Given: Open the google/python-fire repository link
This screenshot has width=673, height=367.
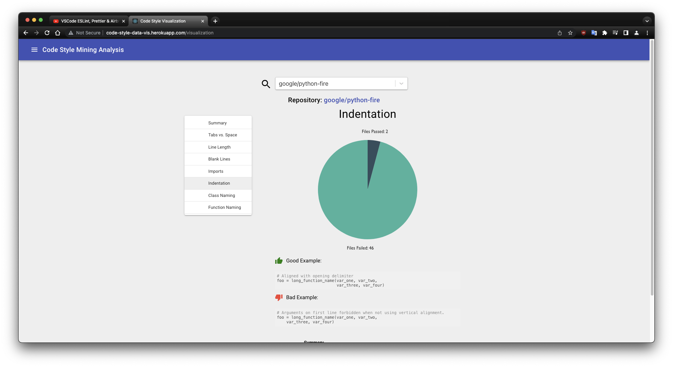Looking at the screenshot, I should (352, 100).
